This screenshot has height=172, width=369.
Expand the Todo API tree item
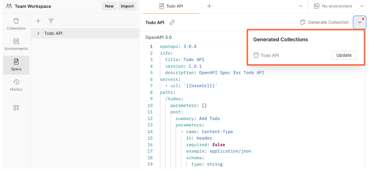pos(38,34)
